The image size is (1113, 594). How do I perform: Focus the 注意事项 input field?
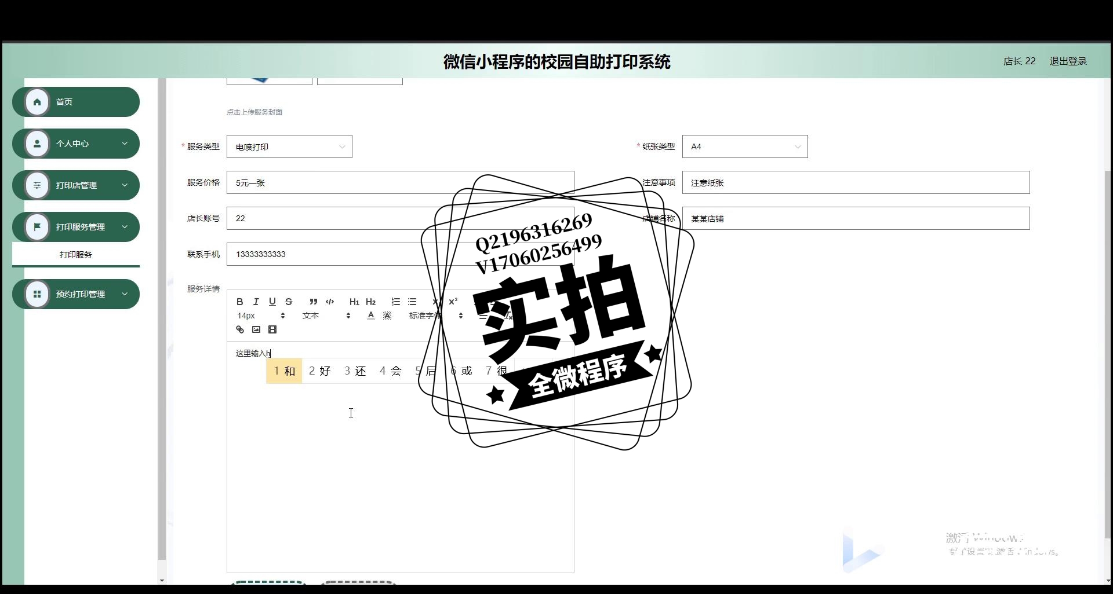[856, 182]
